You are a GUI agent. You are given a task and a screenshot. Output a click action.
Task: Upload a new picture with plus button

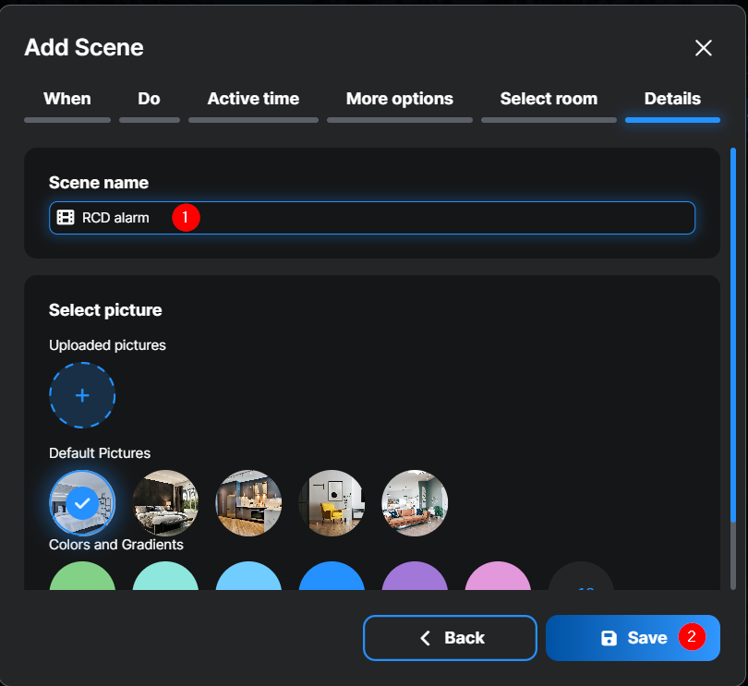coord(82,395)
